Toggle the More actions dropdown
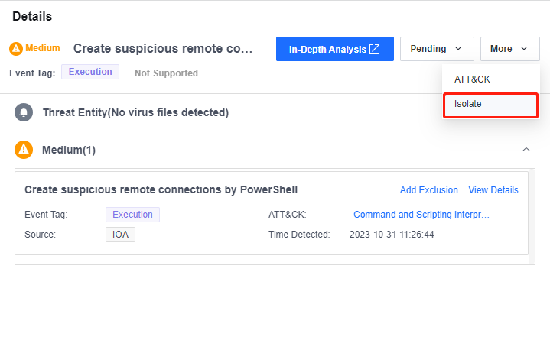Viewport: 550px width, 340px height. 509,49
